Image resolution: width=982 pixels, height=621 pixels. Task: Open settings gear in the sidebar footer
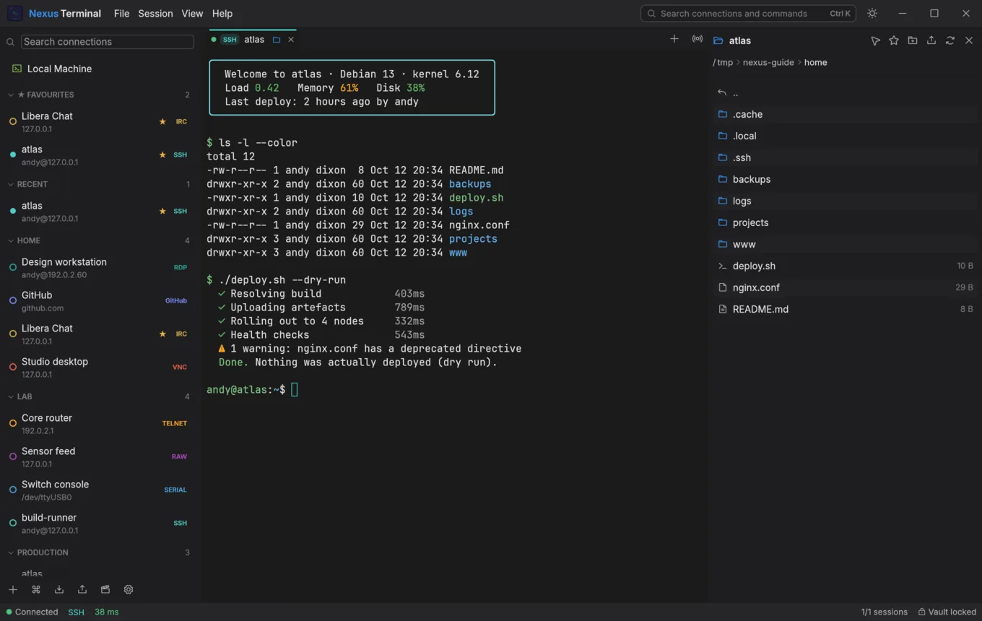coord(129,589)
